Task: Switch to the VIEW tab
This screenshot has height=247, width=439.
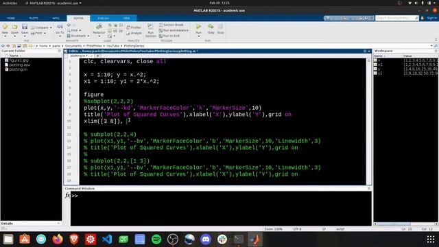Action: point(126,19)
